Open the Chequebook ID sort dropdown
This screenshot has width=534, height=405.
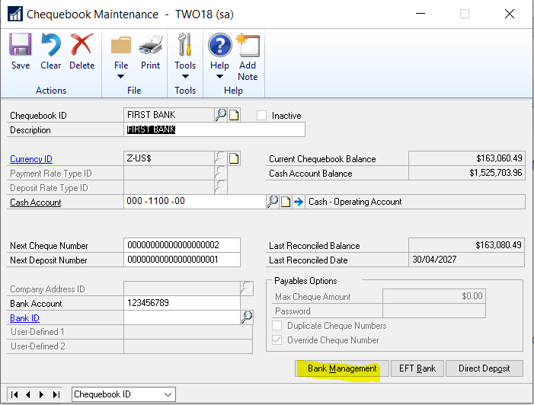pyautogui.click(x=168, y=394)
